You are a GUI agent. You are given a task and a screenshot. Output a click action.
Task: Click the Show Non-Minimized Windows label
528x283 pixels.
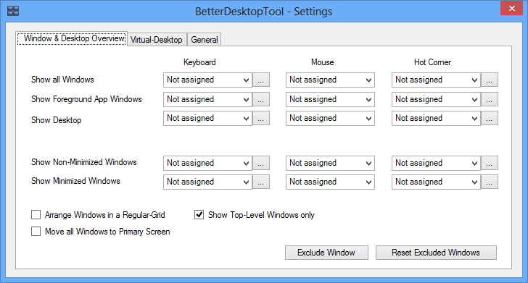click(x=84, y=162)
